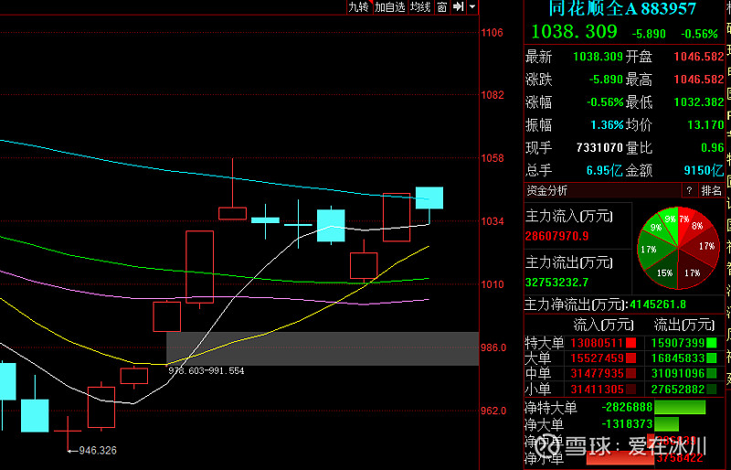Click the 量比 value 0.96

(x=713, y=148)
